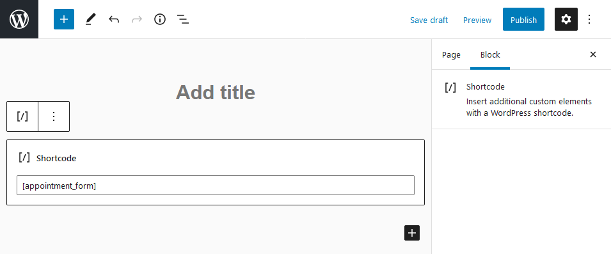
Task: Select the Tools pencil icon
Action: click(90, 19)
